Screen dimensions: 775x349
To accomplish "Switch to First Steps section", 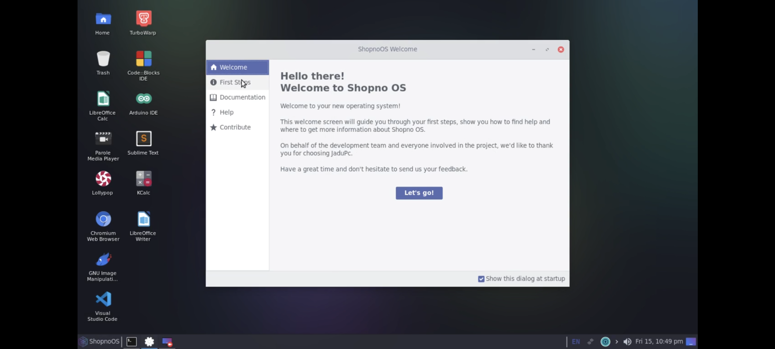I will pos(238,82).
